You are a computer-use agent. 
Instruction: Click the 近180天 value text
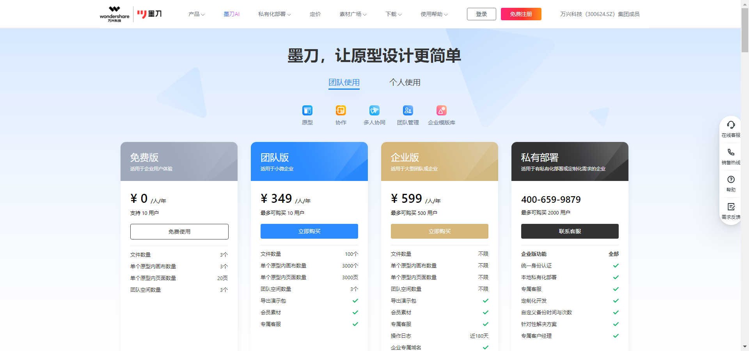(479, 336)
